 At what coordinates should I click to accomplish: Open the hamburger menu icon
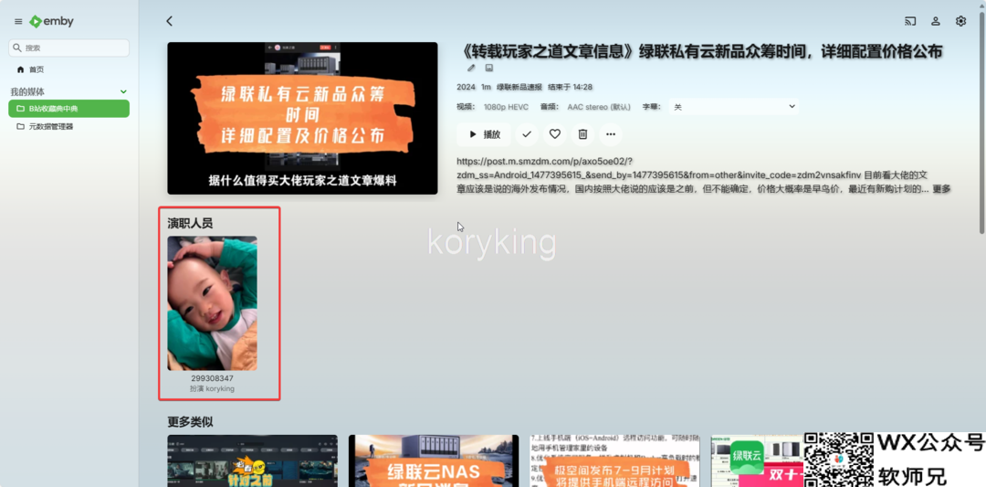pos(18,21)
